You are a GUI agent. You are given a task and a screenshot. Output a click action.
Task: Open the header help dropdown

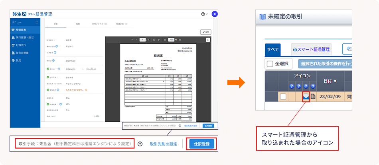205,14
